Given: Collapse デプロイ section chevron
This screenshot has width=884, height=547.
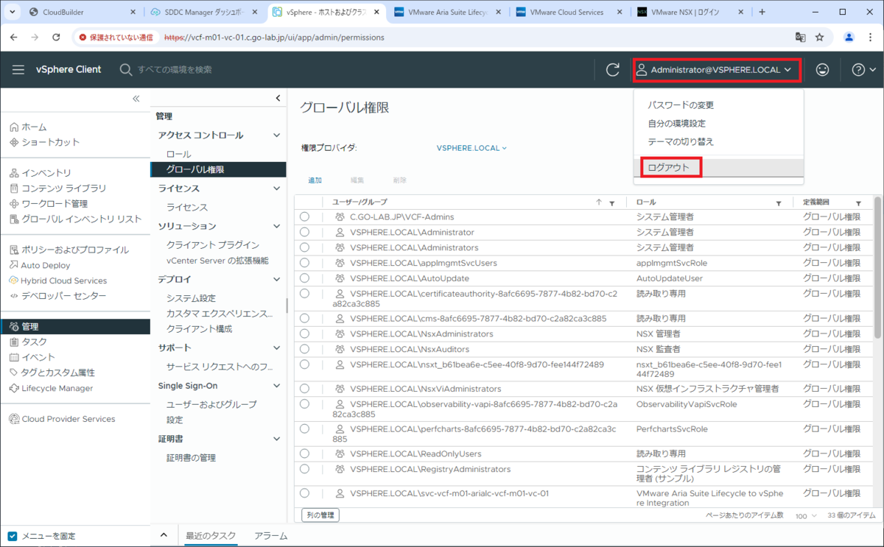Looking at the screenshot, I should click(x=277, y=280).
